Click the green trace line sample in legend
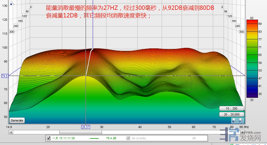Image resolution: width=267 pixels, height=145 pixels. tap(94, 138)
